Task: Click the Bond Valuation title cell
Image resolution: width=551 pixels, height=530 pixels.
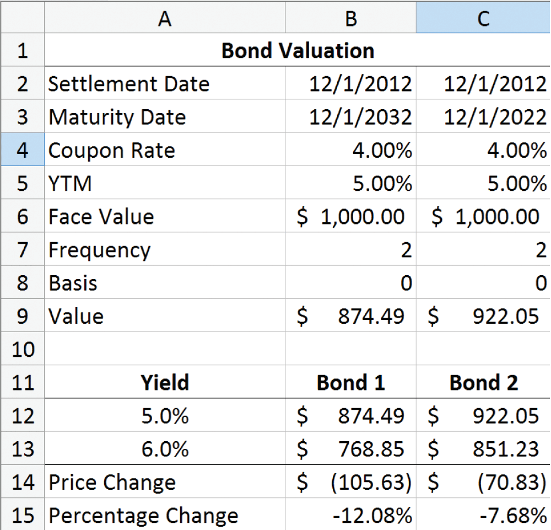Action: (x=298, y=51)
